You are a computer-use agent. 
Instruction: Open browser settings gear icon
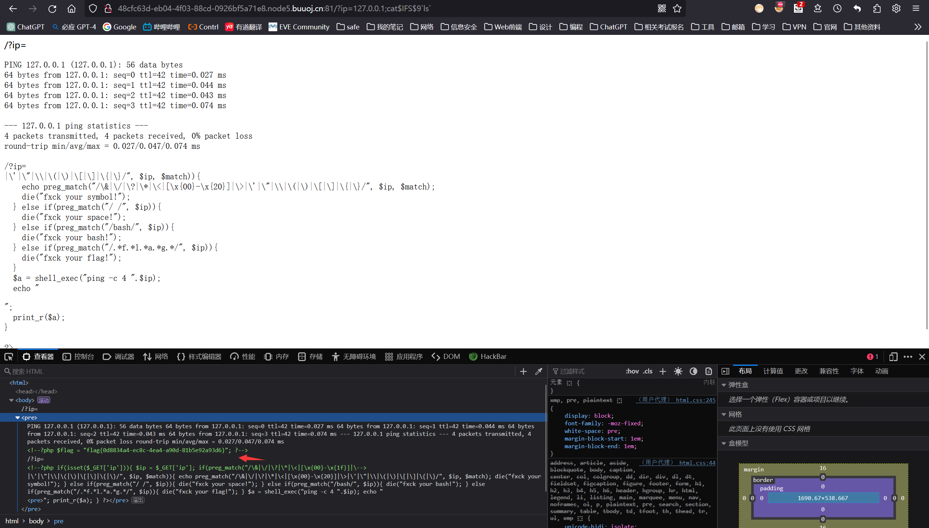[896, 8]
